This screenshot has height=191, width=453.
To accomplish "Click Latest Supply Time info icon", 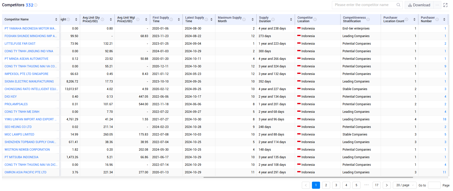I will coord(206,19).
